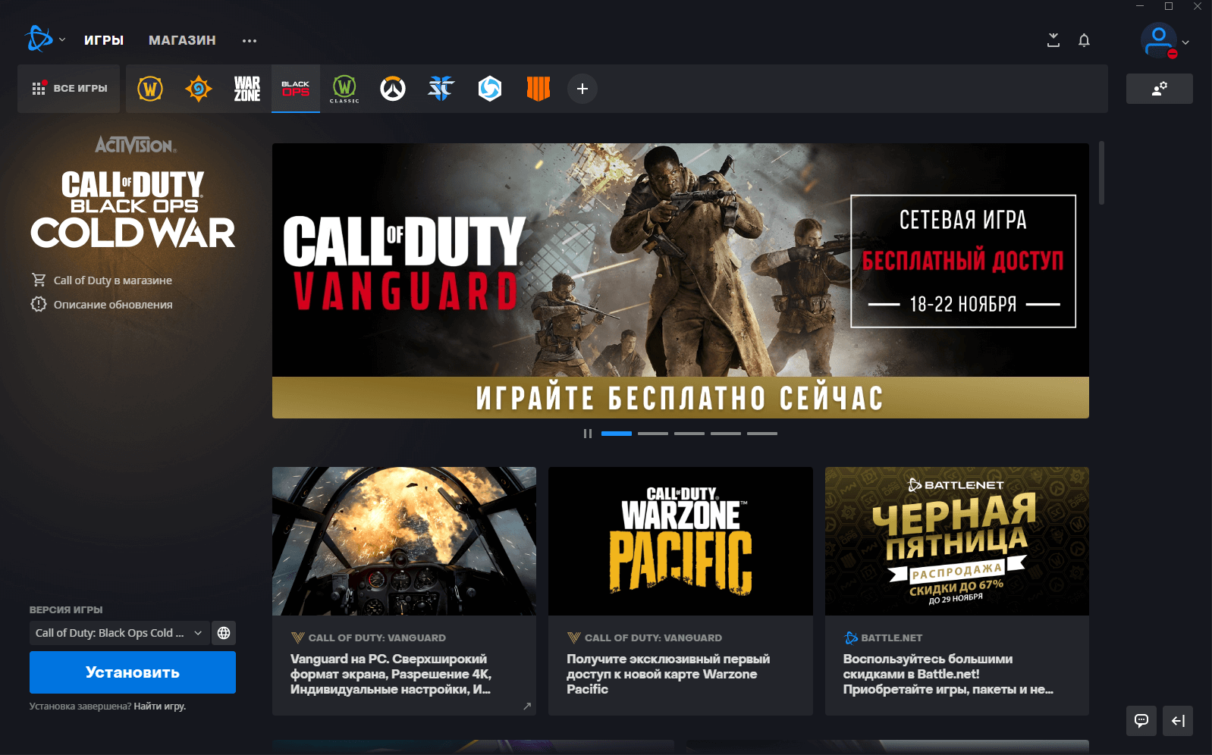Viewport: 1212px width, 755px height.
Task: Open Vanguard cockpit thumbnail image
Action: [404, 541]
